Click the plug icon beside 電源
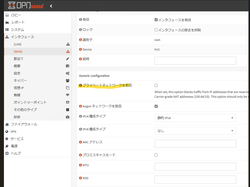 pos(7,146)
